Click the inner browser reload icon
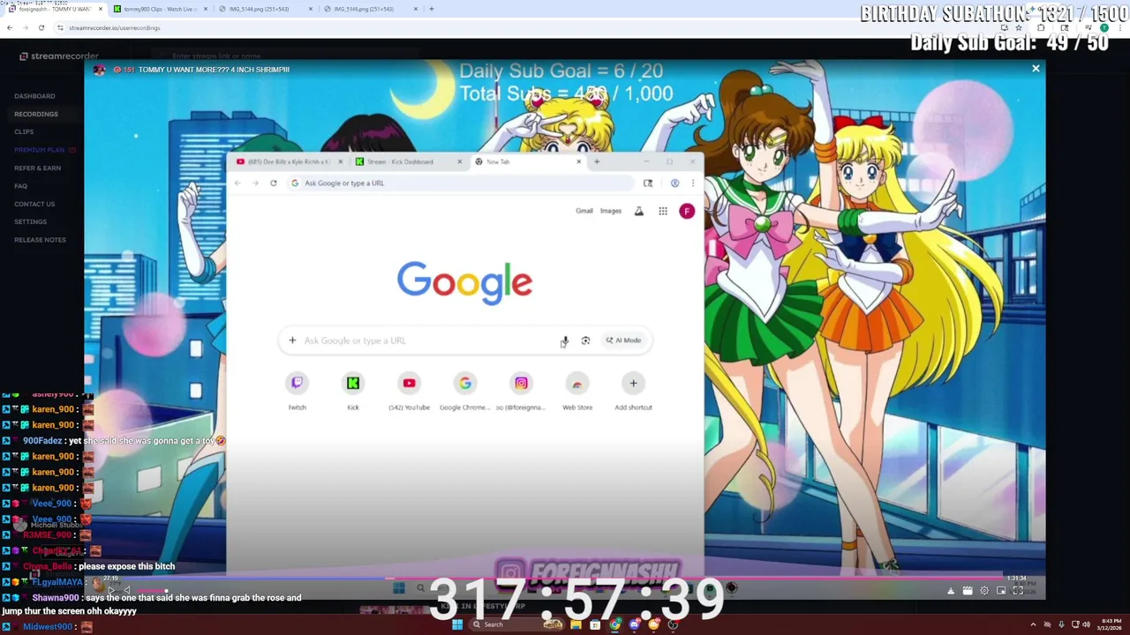1130x635 pixels. pyautogui.click(x=274, y=183)
